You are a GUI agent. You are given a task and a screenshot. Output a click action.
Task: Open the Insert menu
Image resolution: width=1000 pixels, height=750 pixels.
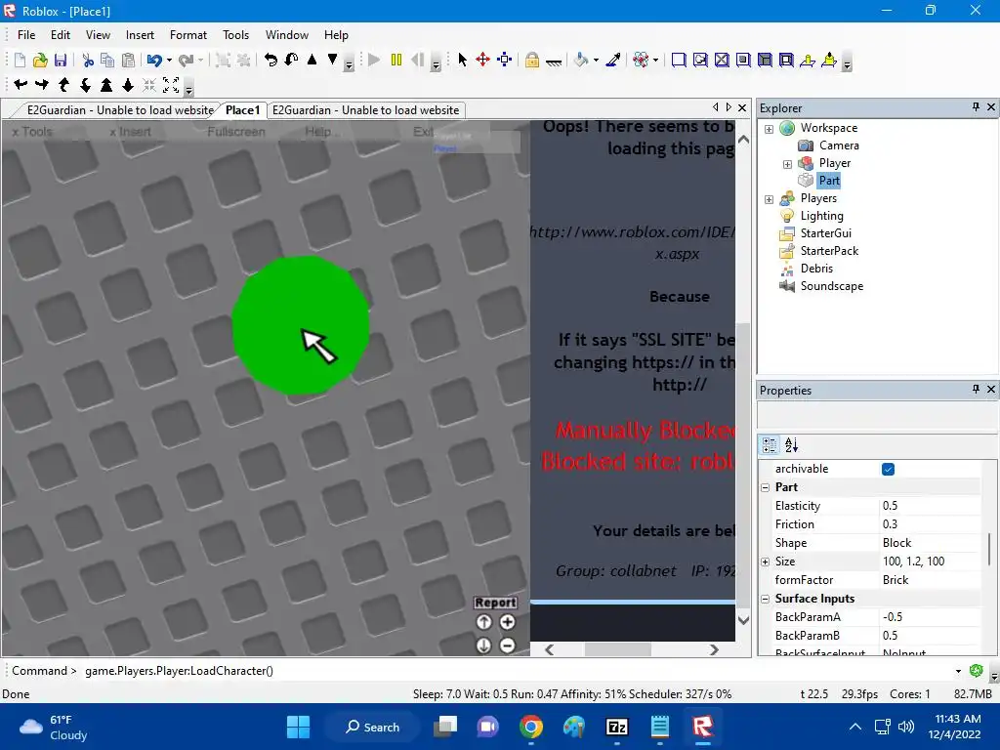[x=140, y=35]
